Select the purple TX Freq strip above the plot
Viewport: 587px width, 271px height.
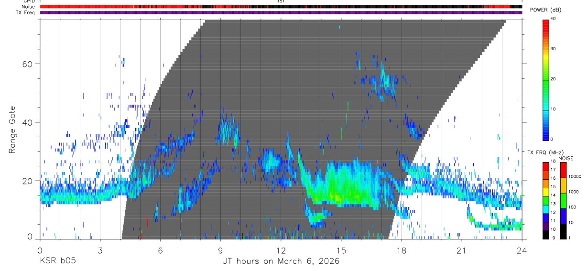281,12
